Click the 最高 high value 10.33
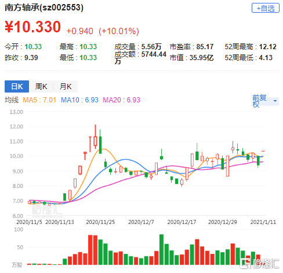Image resolution: width=283 pixels, height=273 pixels. coord(88,47)
